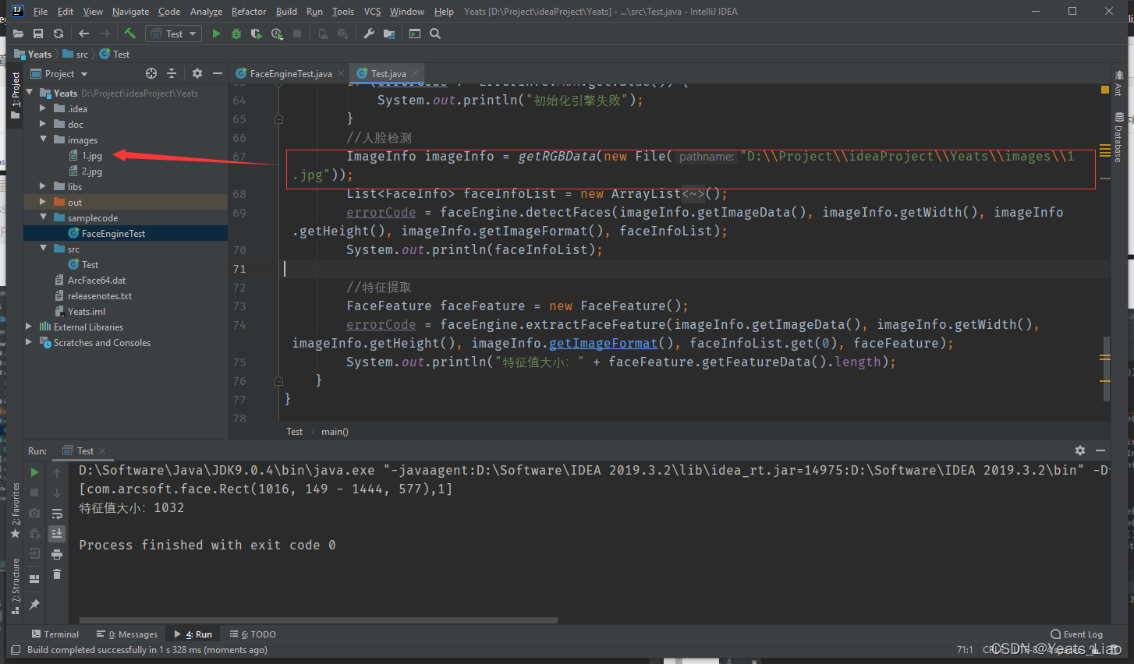Viewport: 1134px width, 664px height.
Task: Run with Coverage from the toolbar
Action: click(256, 34)
